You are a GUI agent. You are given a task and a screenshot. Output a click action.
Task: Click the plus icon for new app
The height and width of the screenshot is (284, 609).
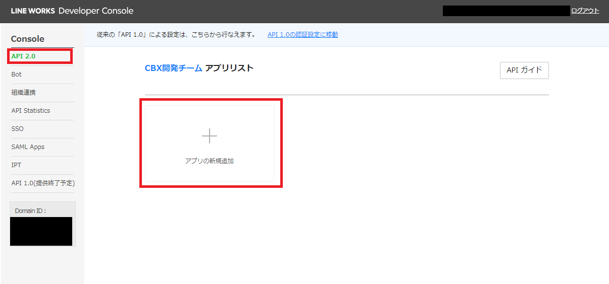click(209, 136)
